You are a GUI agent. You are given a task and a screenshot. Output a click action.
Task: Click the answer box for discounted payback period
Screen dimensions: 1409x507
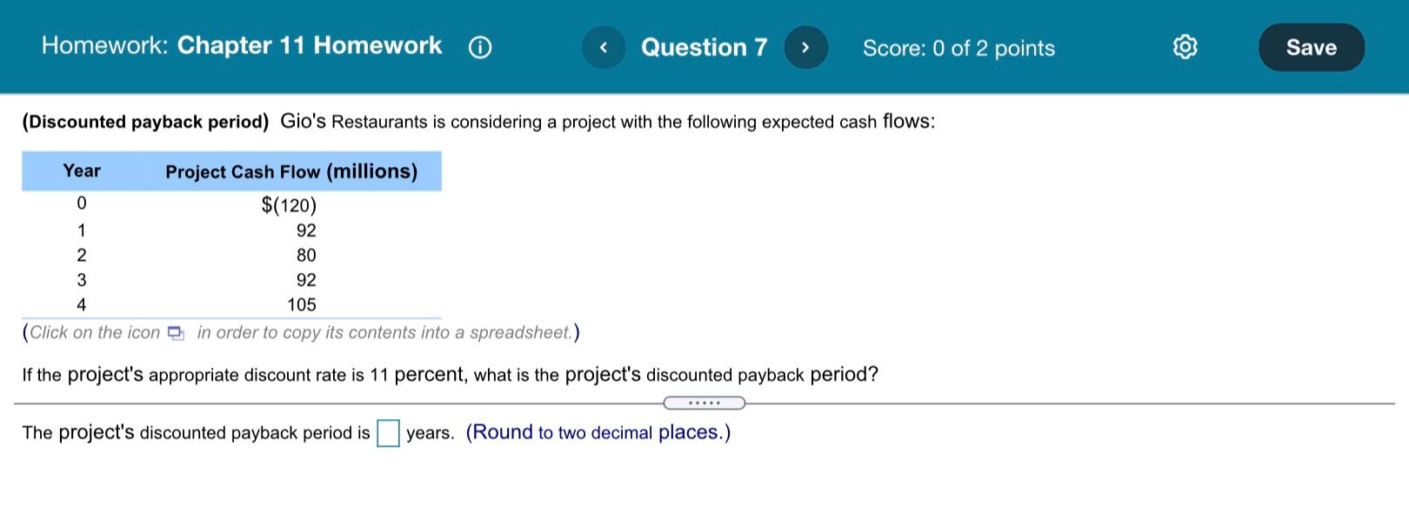coord(388,431)
